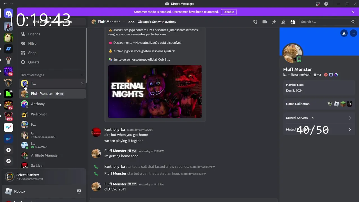Expand Mutual Servers — 4
359x202 pixels.
319,118
